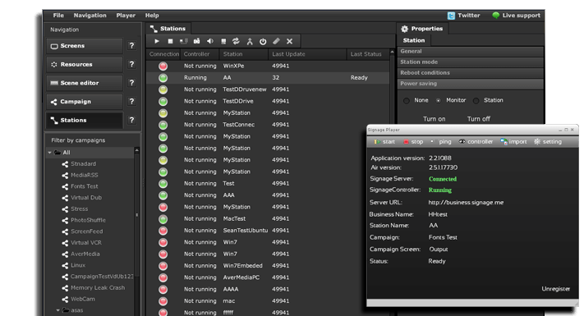Screen dimensions: 584x316
Task: Collapse the All campaigns folder arrow
Action: point(49,153)
